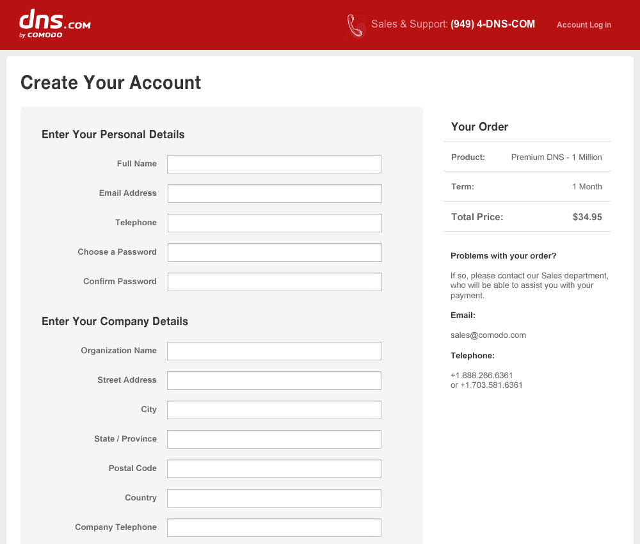Focus the Full Name input field
Image resolution: width=640 pixels, height=544 pixels.
tap(274, 164)
